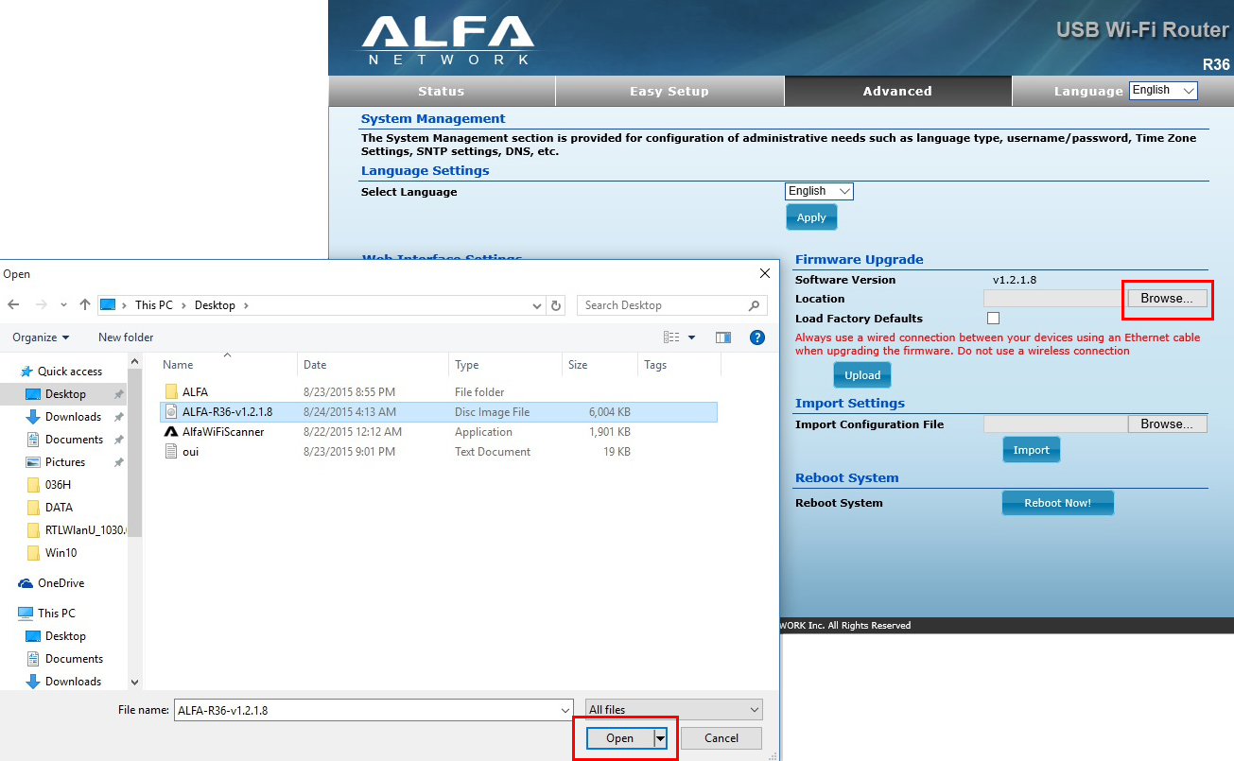The height and width of the screenshot is (761, 1234).
Task: Select the ALFA-R36-v1.2.1.8 disc image file
Action: (x=227, y=412)
